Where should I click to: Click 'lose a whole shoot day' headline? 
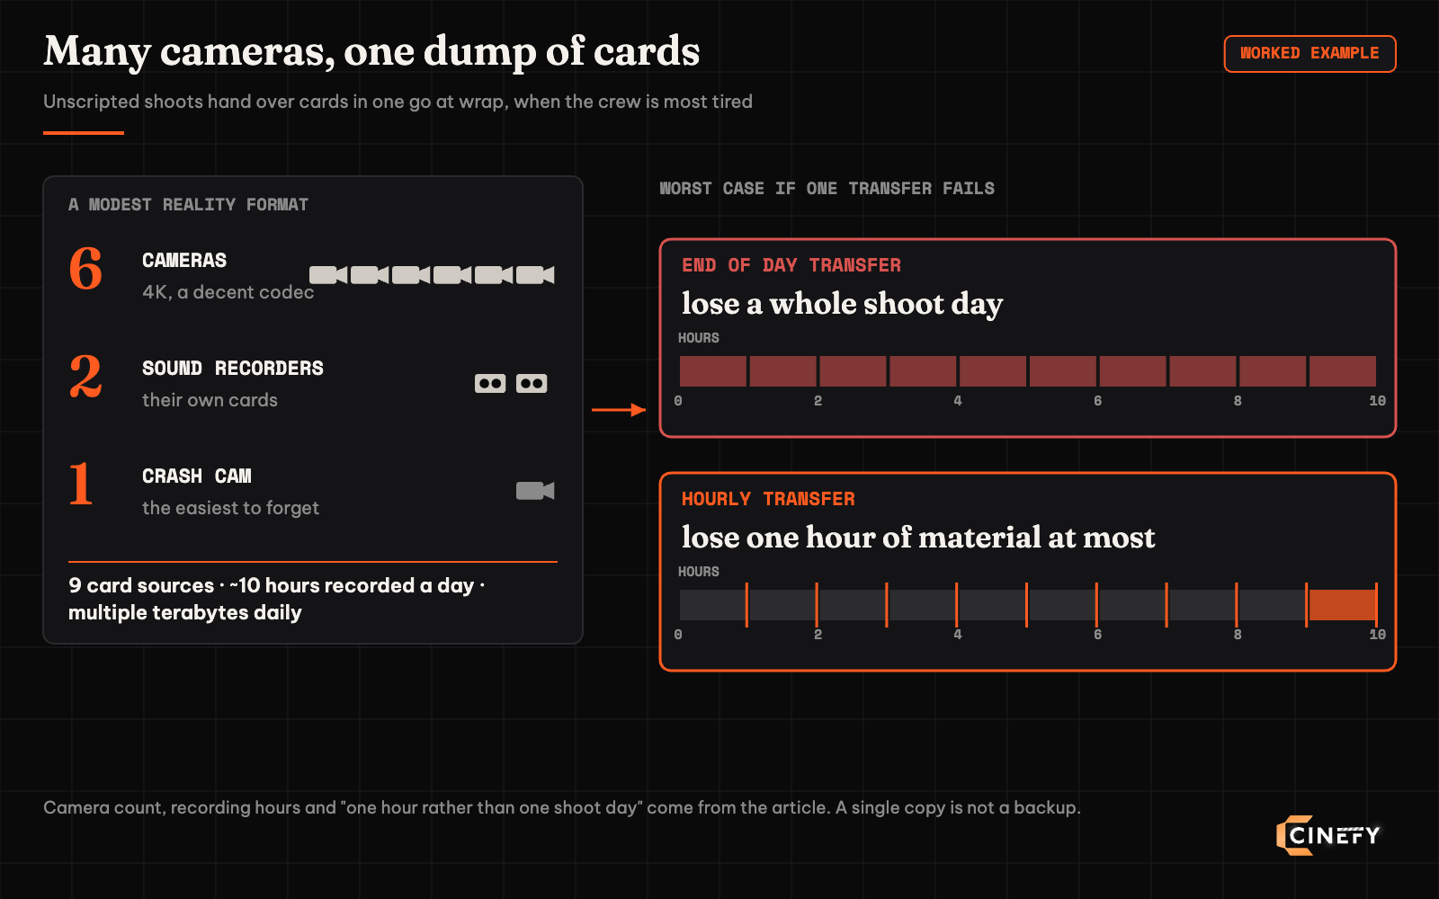(842, 304)
